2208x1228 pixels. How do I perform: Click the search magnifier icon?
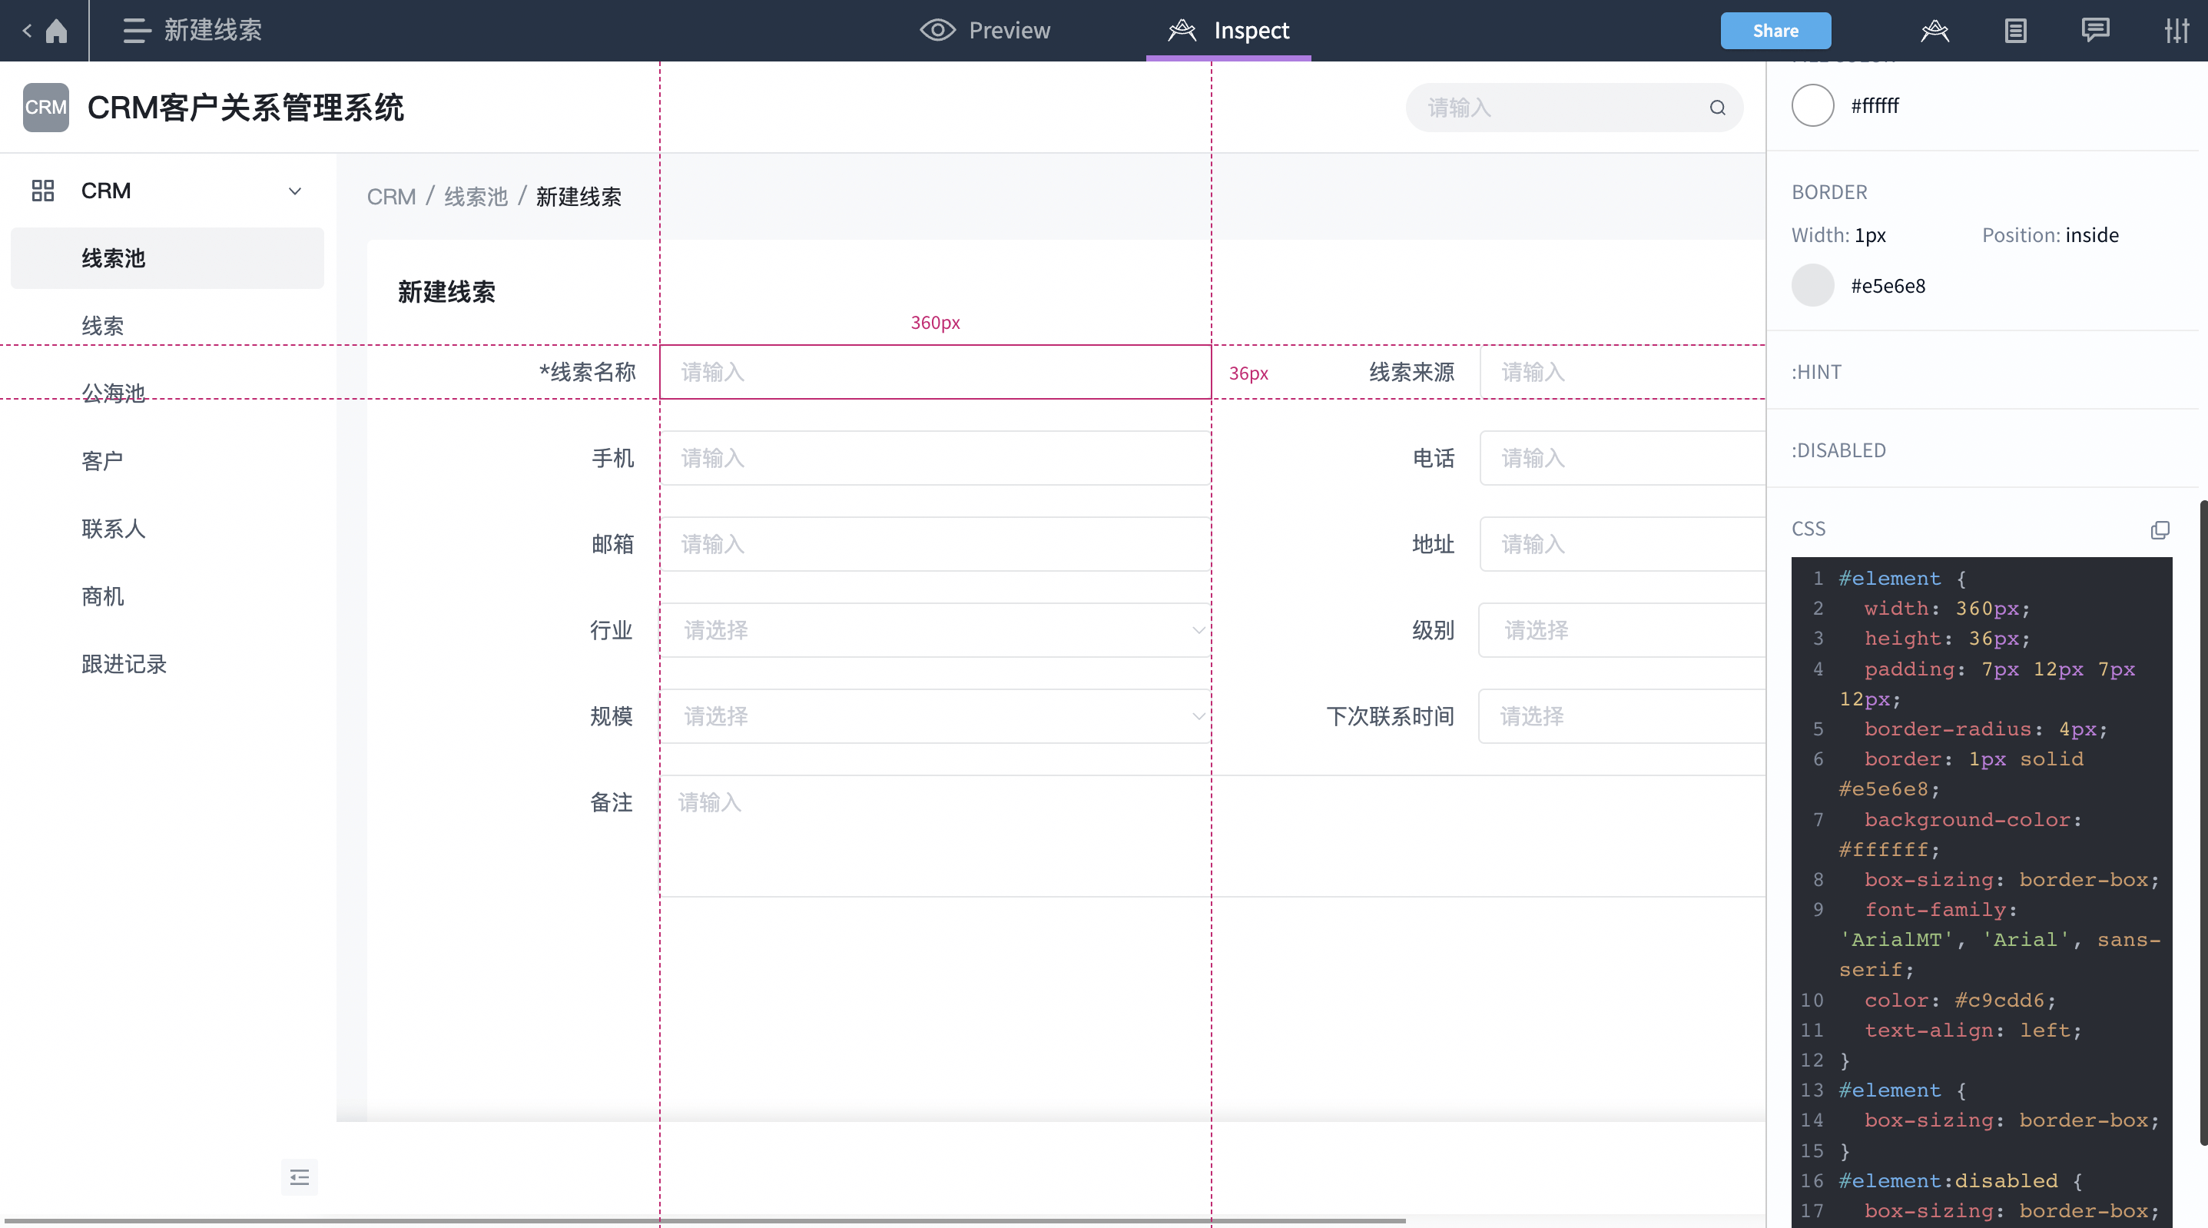coord(1718,107)
